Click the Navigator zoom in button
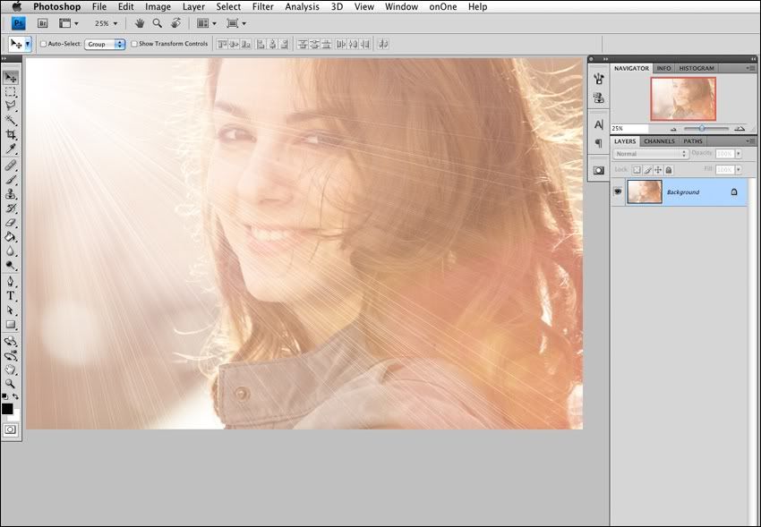 coord(740,129)
